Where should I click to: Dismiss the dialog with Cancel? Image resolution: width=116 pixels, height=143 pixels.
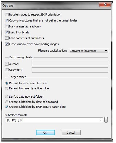coord(71,133)
